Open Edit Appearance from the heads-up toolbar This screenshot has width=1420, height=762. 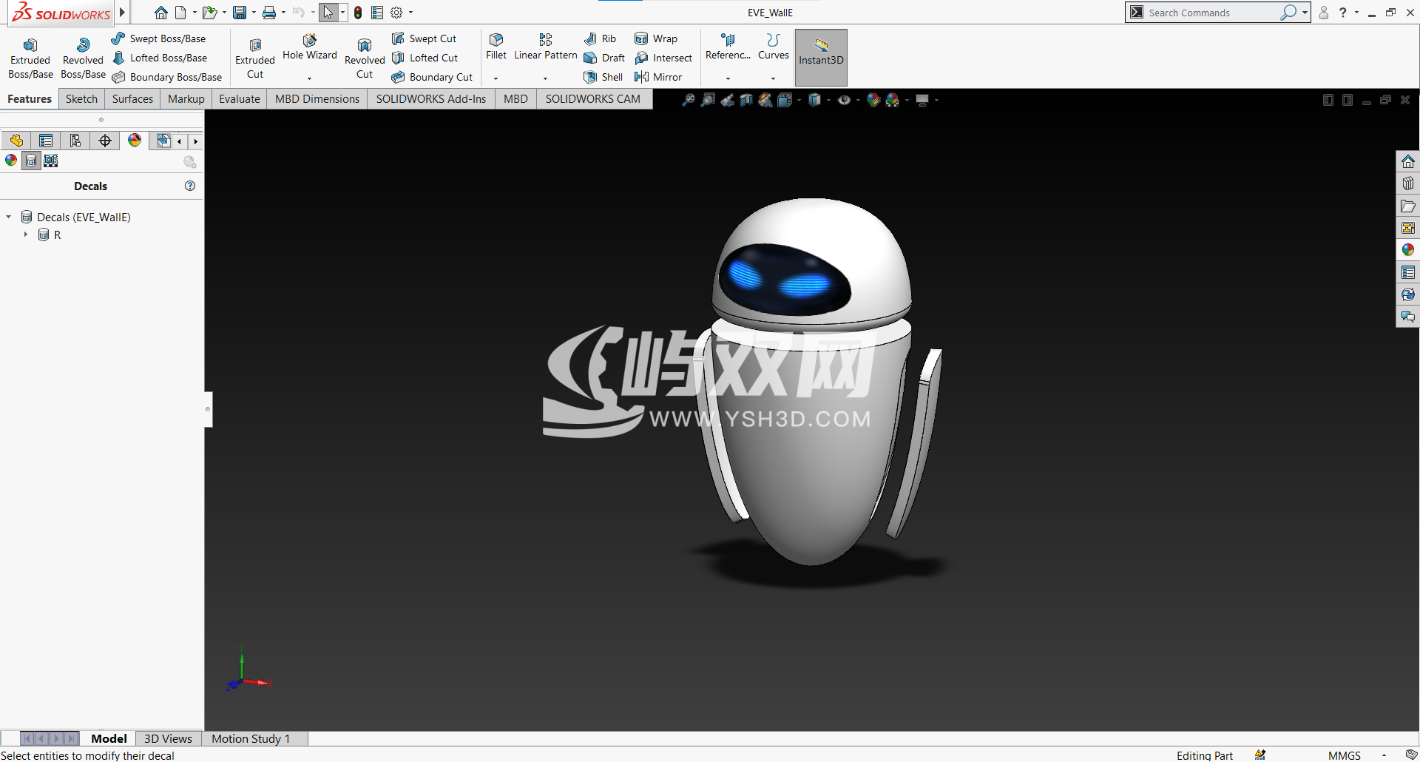tap(874, 99)
